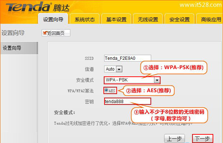
Task: Click the orange arrow icon on 返回首页
Action: point(45,33)
